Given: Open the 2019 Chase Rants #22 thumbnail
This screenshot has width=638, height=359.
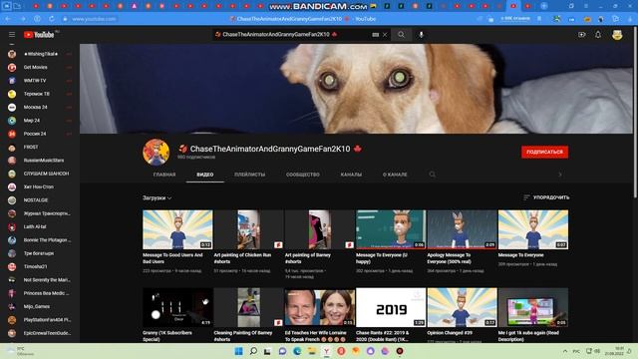Looking at the screenshot, I should 391,307.
